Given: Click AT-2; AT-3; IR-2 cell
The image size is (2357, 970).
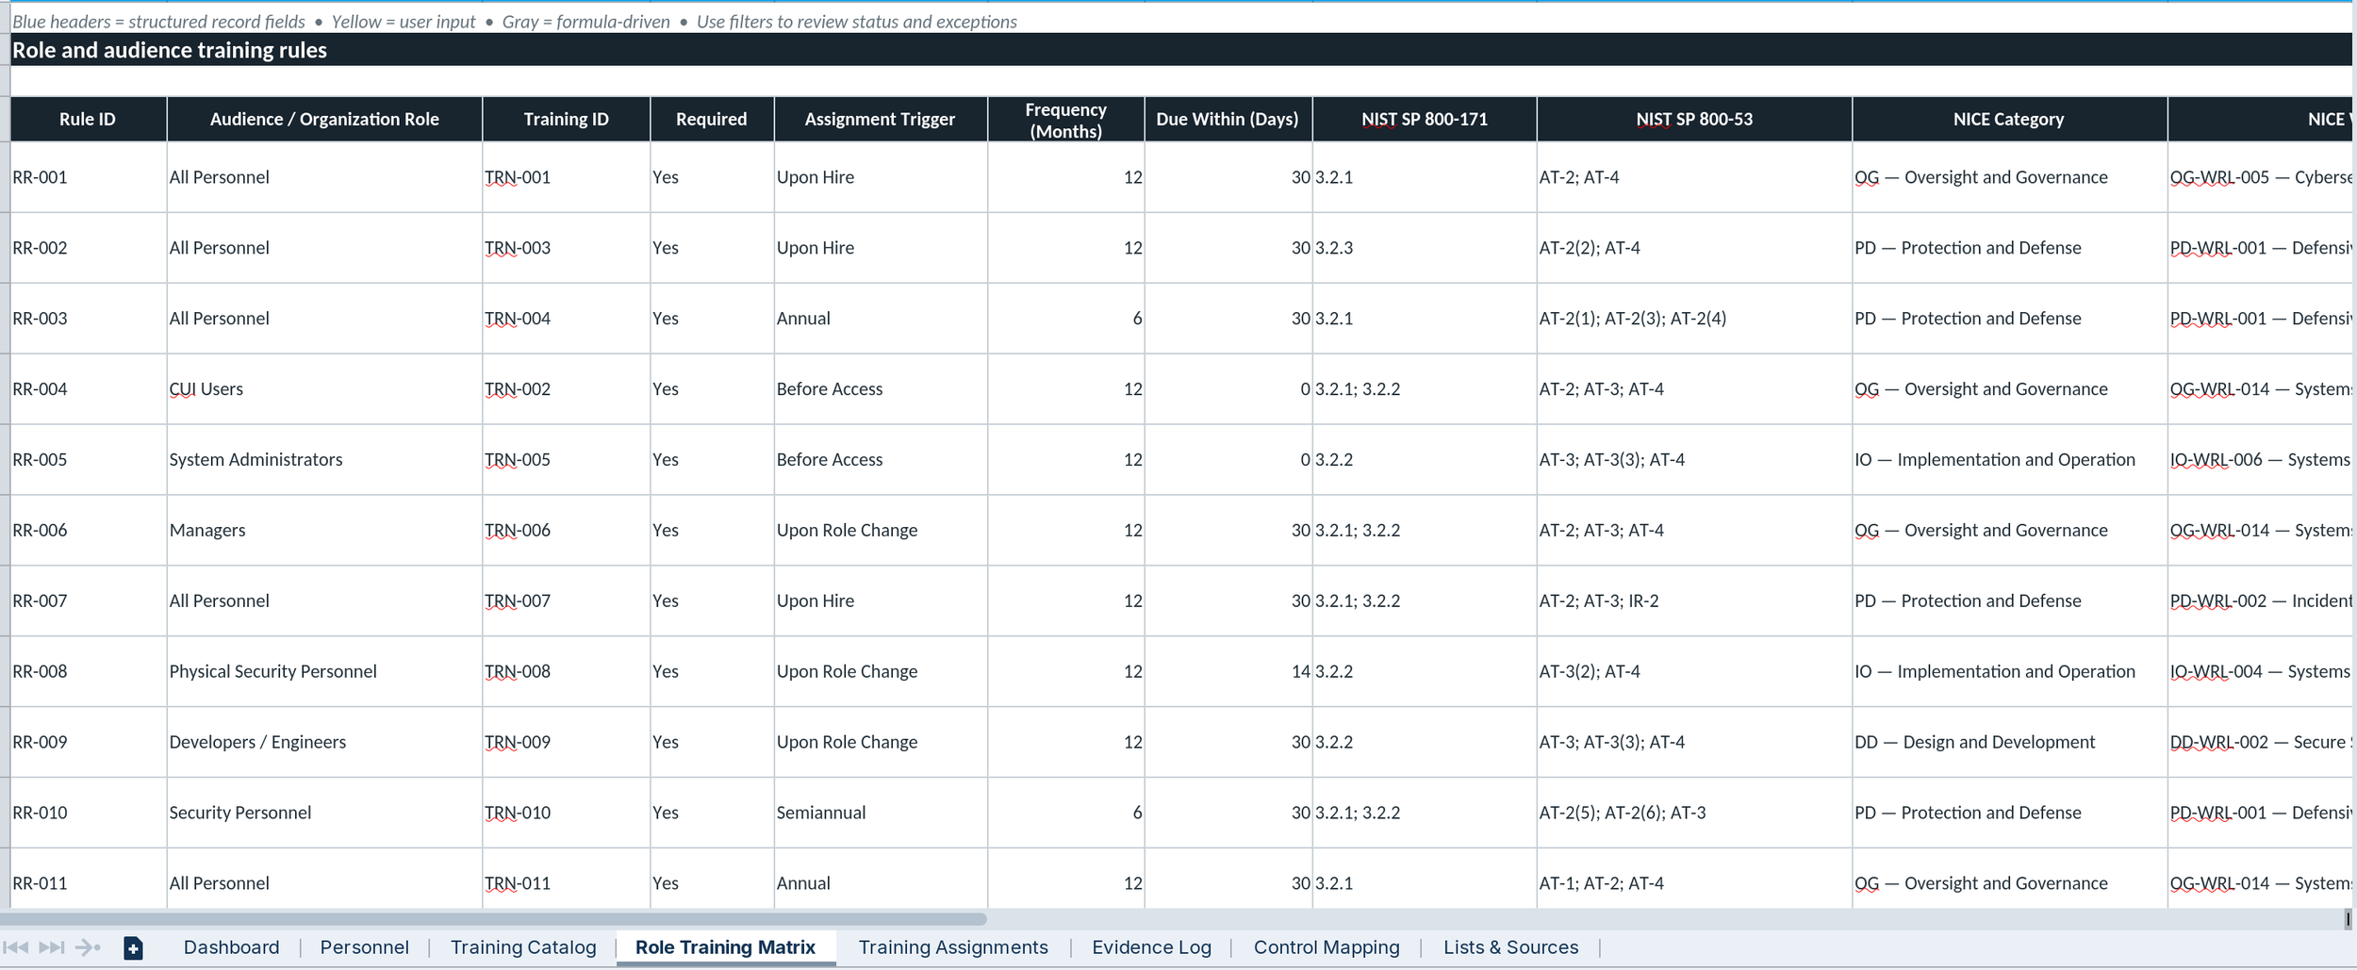Looking at the screenshot, I should pyautogui.click(x=1694, y=600).
